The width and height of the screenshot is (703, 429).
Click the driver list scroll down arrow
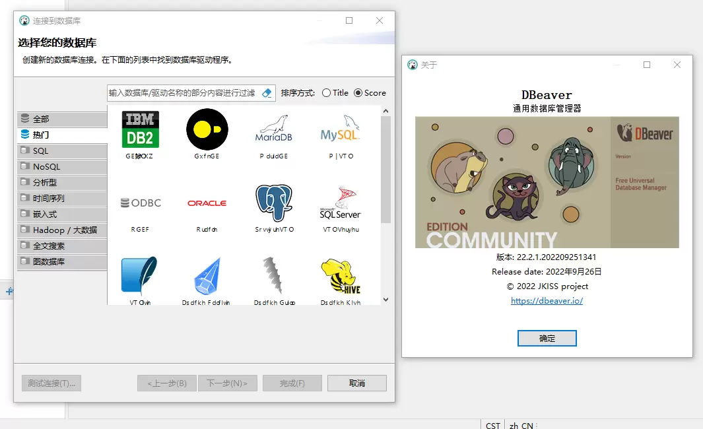pos(385,300)
